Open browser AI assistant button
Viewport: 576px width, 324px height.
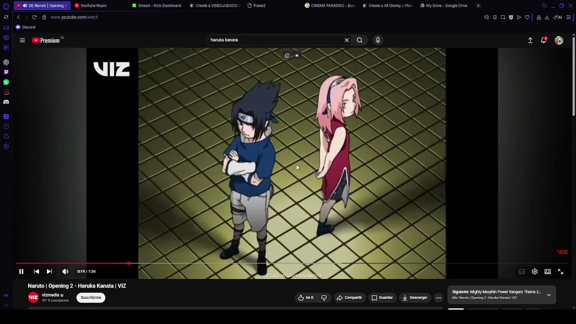tap(558, 17)
